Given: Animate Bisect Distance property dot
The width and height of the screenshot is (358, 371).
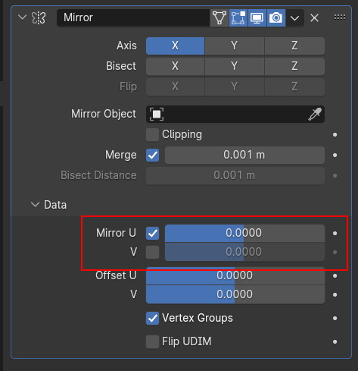Looking at the screenshot, I should 335,175.
